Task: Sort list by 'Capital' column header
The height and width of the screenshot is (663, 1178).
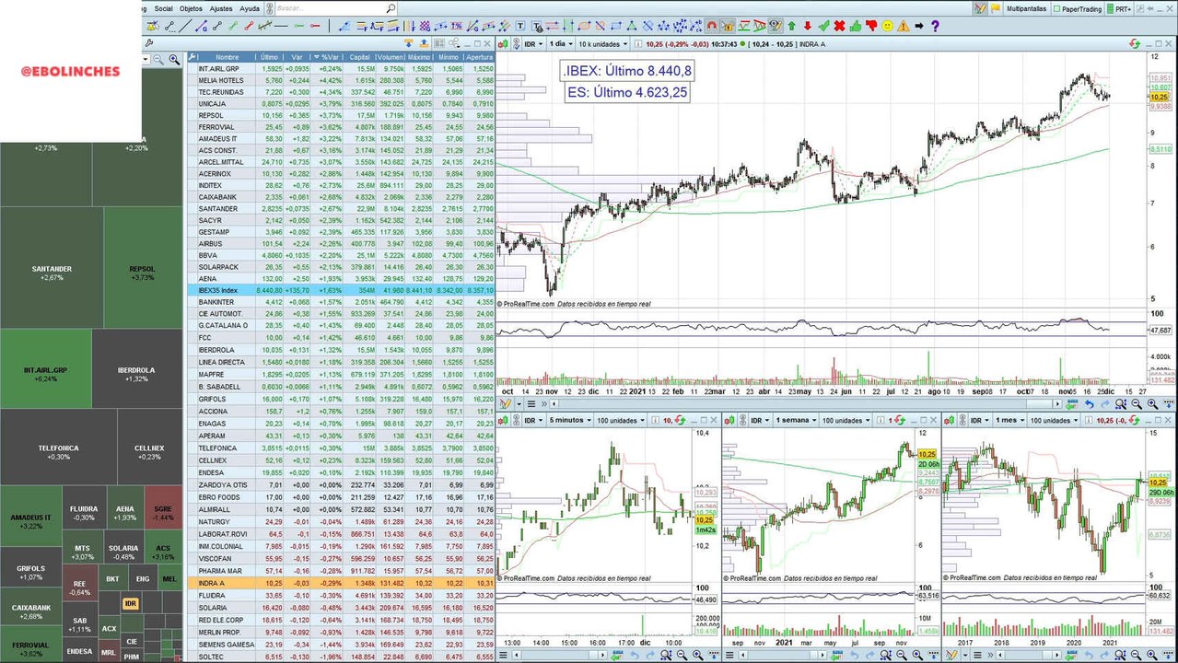Action: 359,57
